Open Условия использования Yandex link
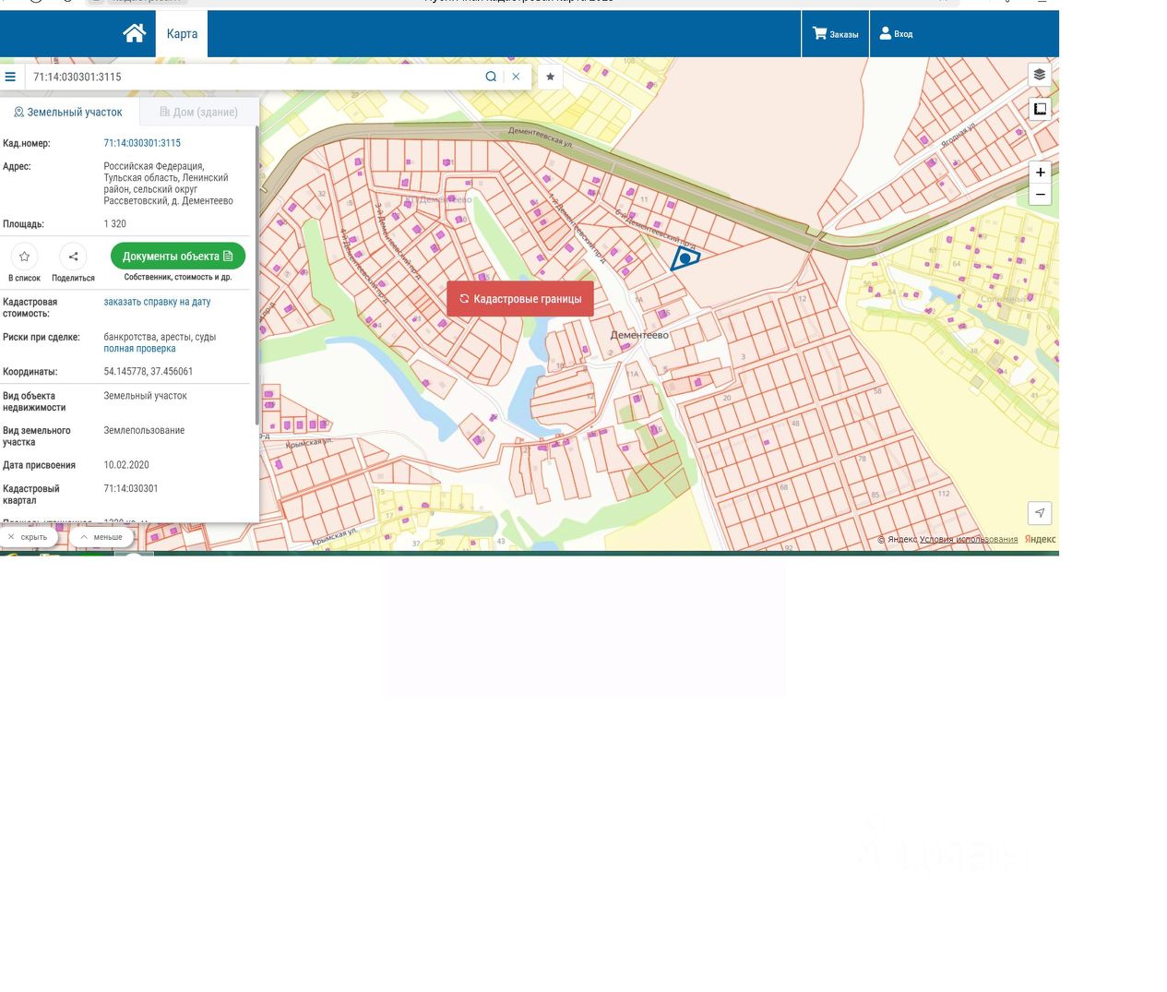The image size is (1167, 992). tap(969, 540)
